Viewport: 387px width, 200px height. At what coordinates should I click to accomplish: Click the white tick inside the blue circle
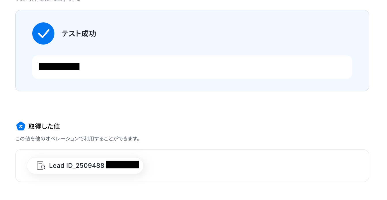(x=44, y=34)
